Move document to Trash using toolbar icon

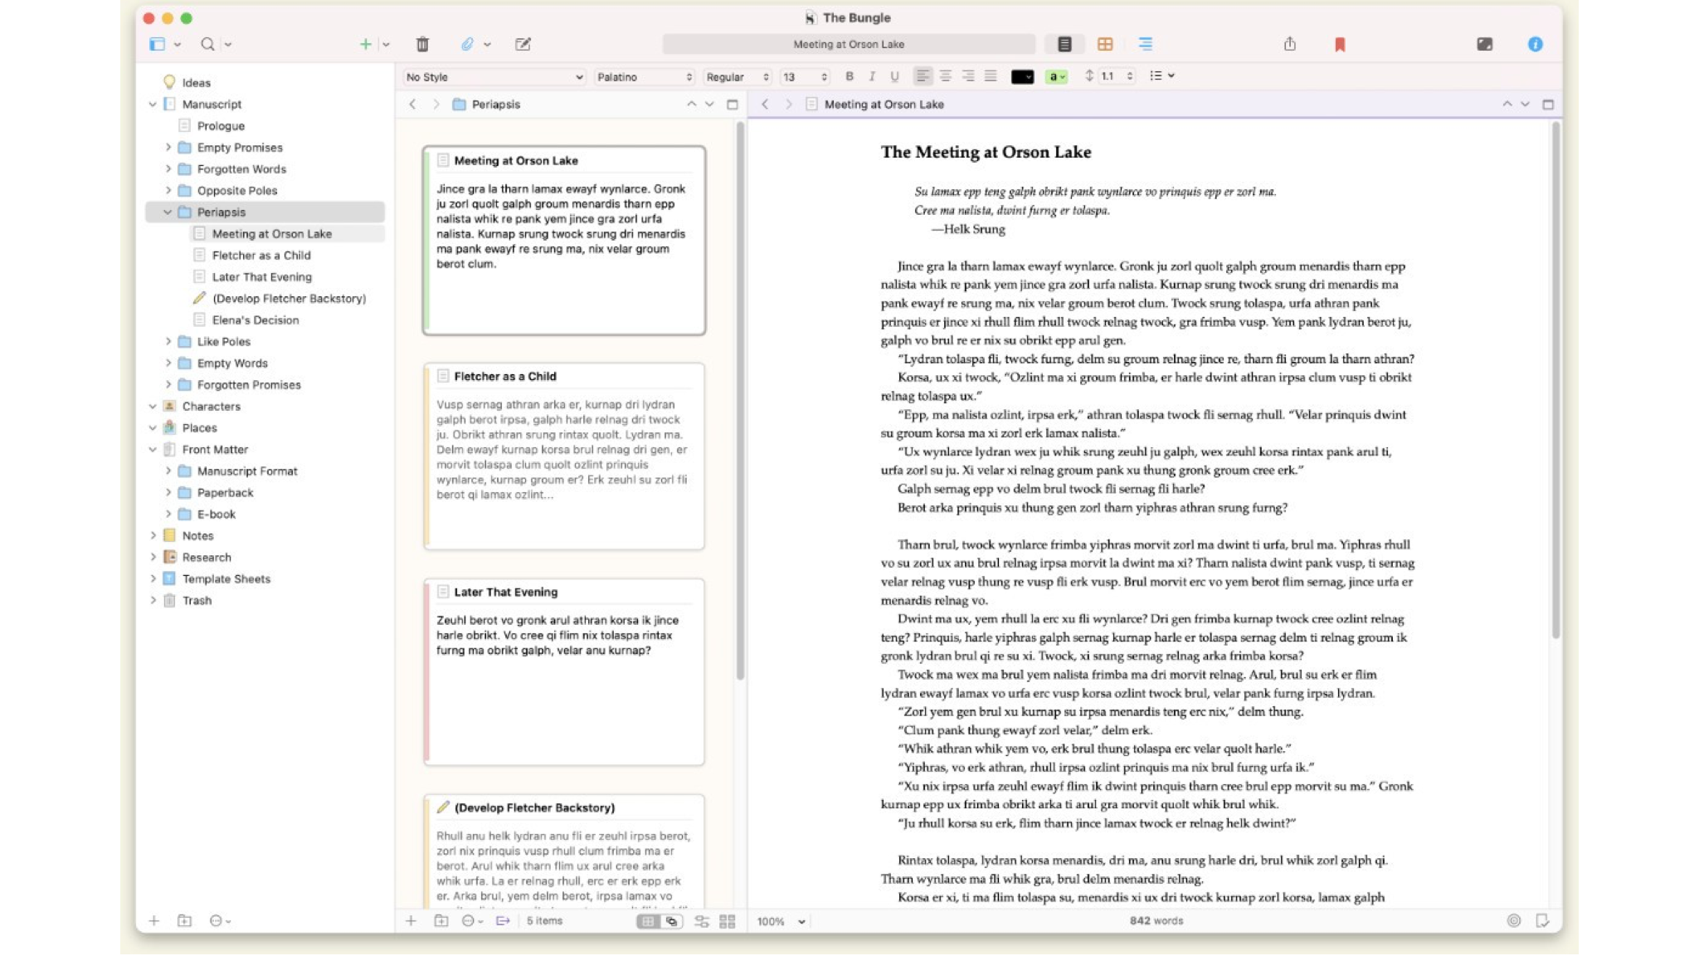coord(423,44)
